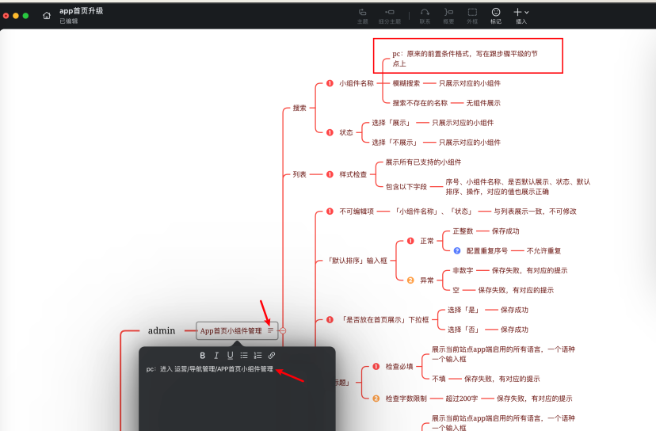
Task: Collapse the App首页小组件管理 branch with minus circle
Action: pyautogui.click(x=283, y=330)
